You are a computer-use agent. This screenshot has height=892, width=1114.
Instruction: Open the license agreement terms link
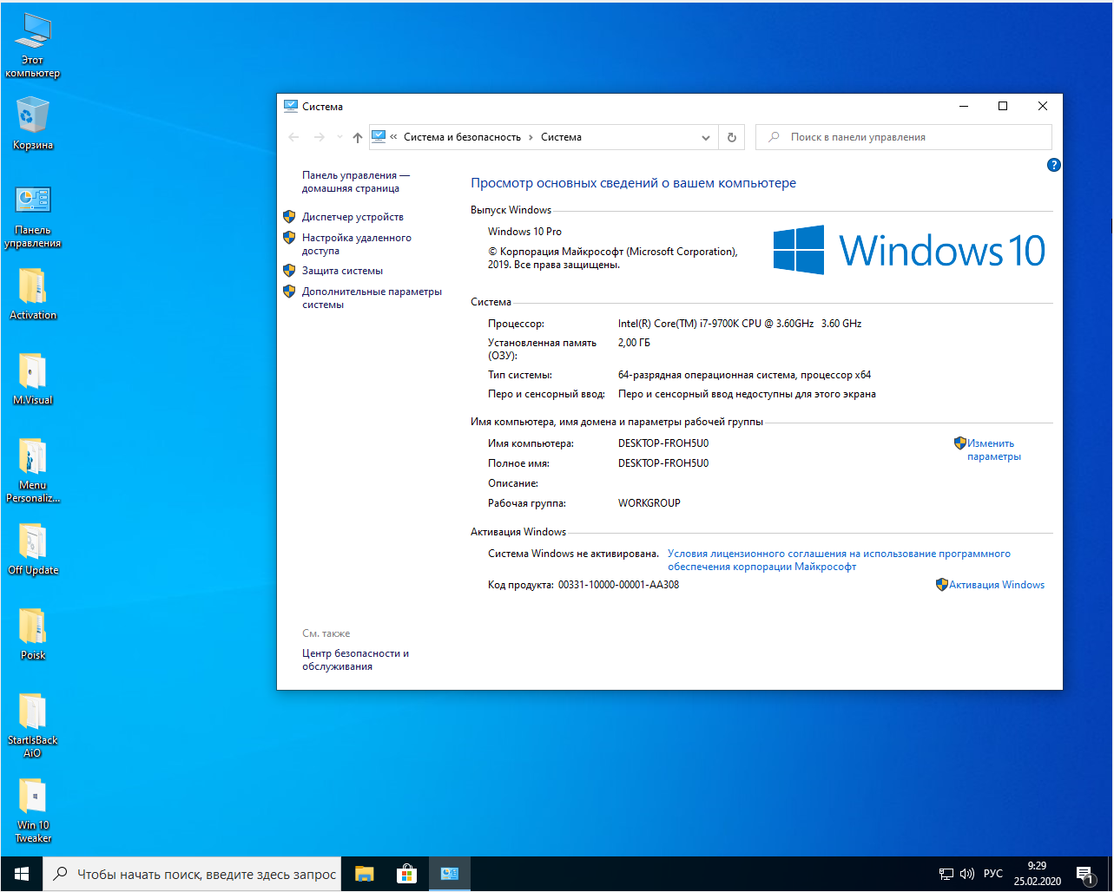(839, 560)
